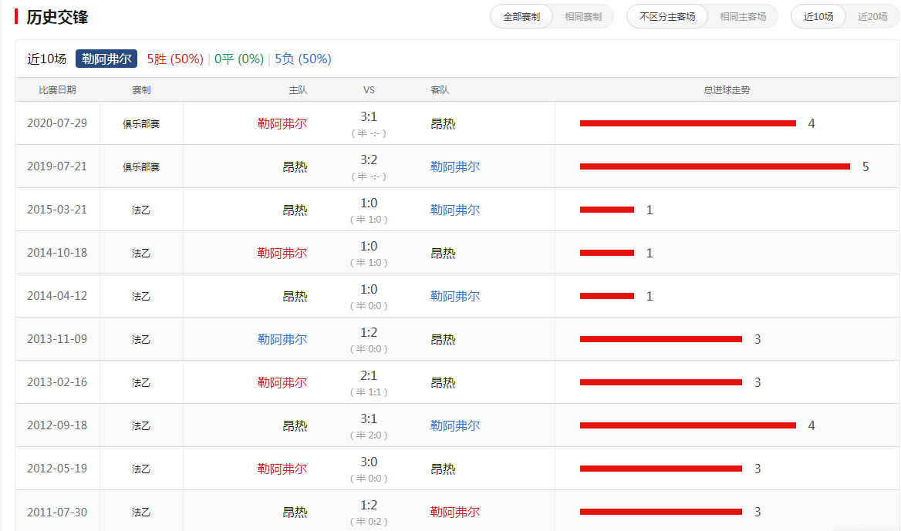Image resolution: width=901 pixels, height=531 pixels.
Task: Click the 1-goal bar for 2015-03-21
Action: point(607,210)
